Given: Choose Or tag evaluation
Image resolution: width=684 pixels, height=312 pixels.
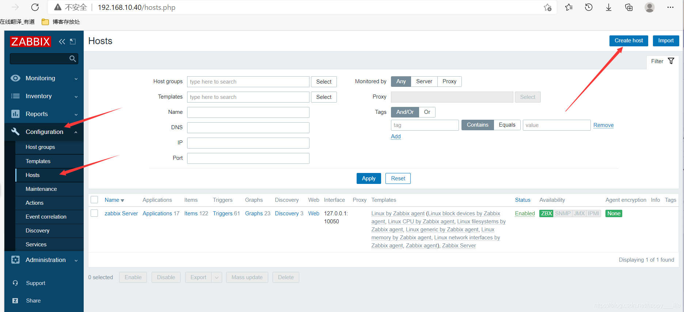Looking at the screenshot, I should point(427,112).
